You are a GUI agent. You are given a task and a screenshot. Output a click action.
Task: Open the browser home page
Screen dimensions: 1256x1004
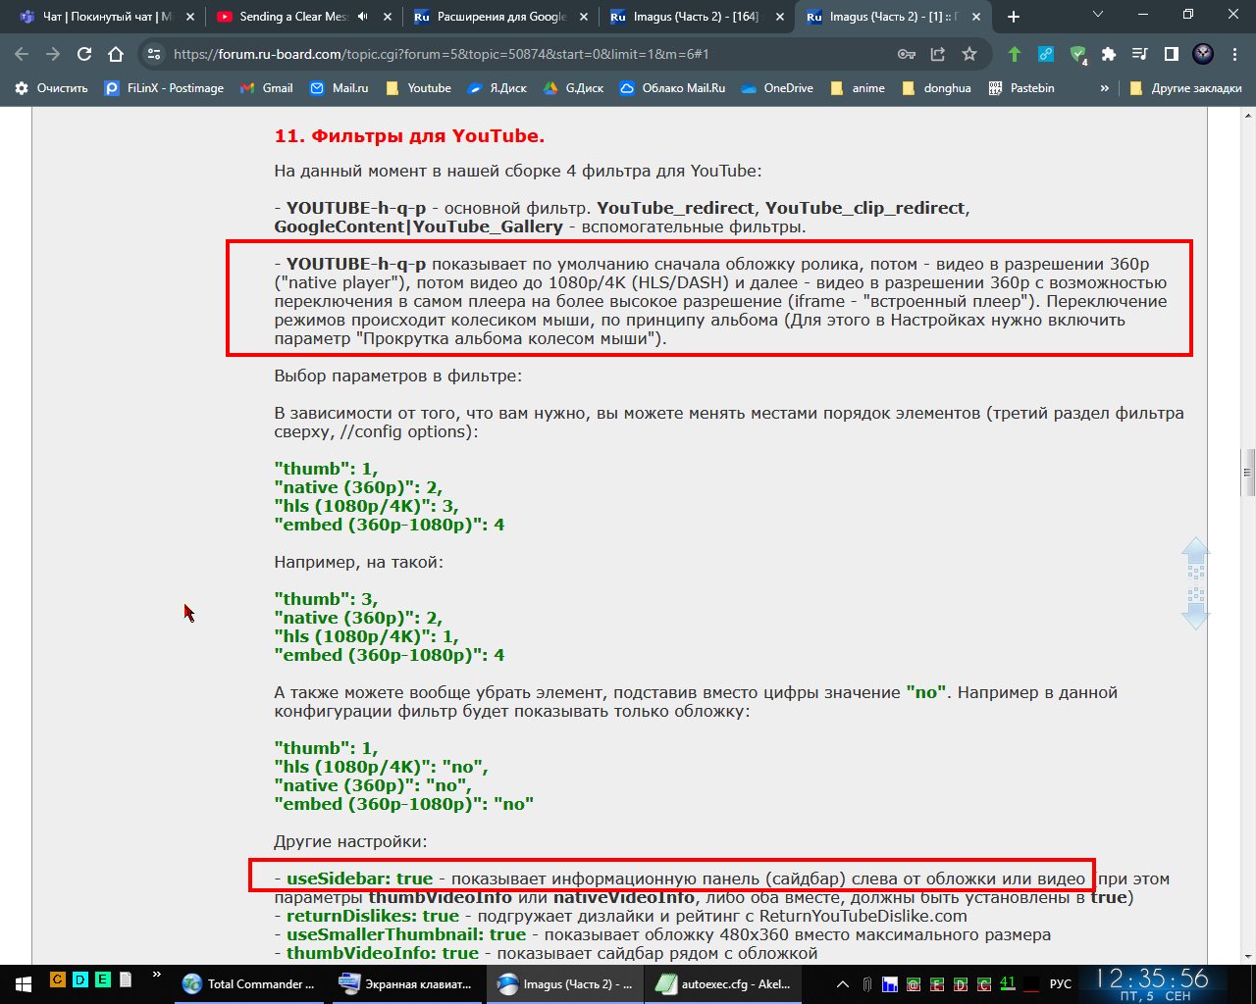click(x=116, y=54)
